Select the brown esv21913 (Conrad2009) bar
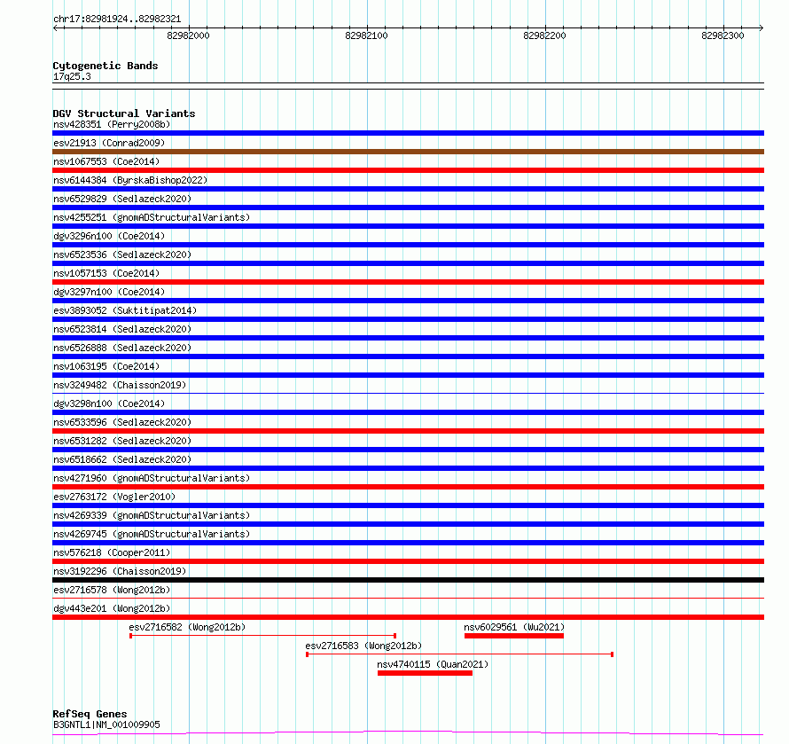The height and width of the screenshot is (744, 789). click(x=408, y=152)
